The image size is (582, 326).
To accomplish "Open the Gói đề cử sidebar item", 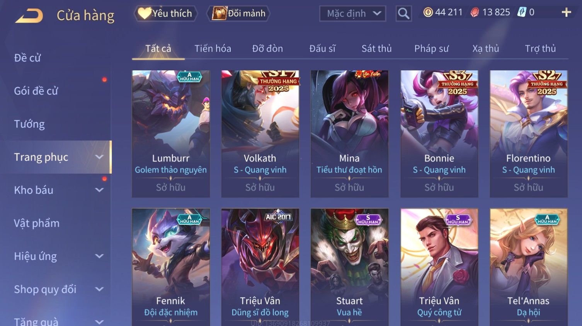I will (x=36, y=91).
